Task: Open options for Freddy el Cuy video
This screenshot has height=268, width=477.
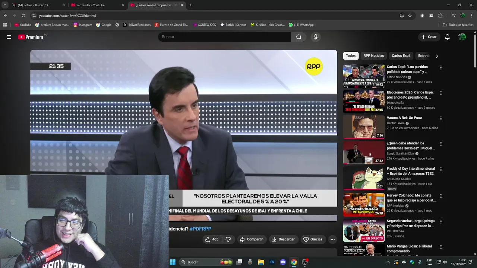Action: coord(441,169)
